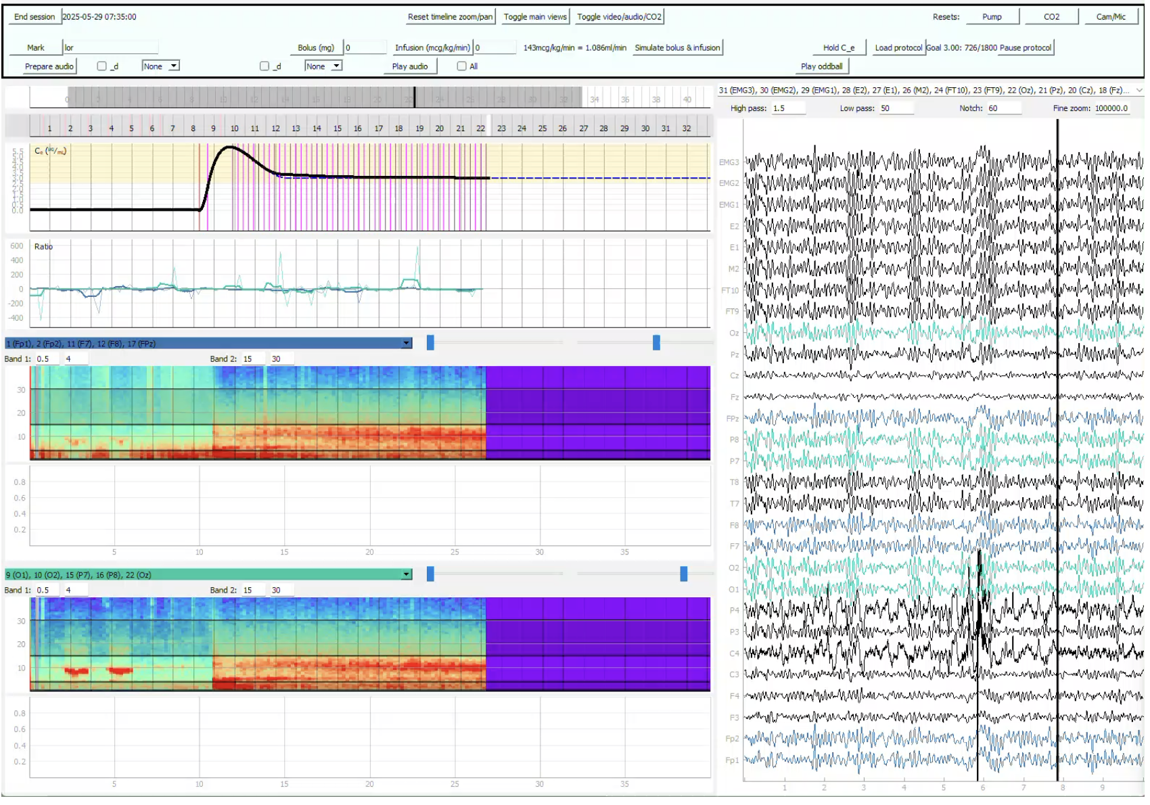
Task: Expand the Fp1, Fp2 frontal channel dropdown
Action: (x=406, y=344)
